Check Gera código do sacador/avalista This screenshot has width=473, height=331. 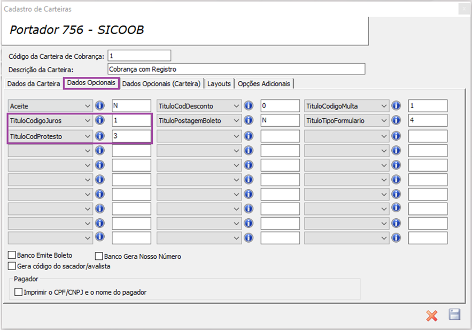point(12,266)
